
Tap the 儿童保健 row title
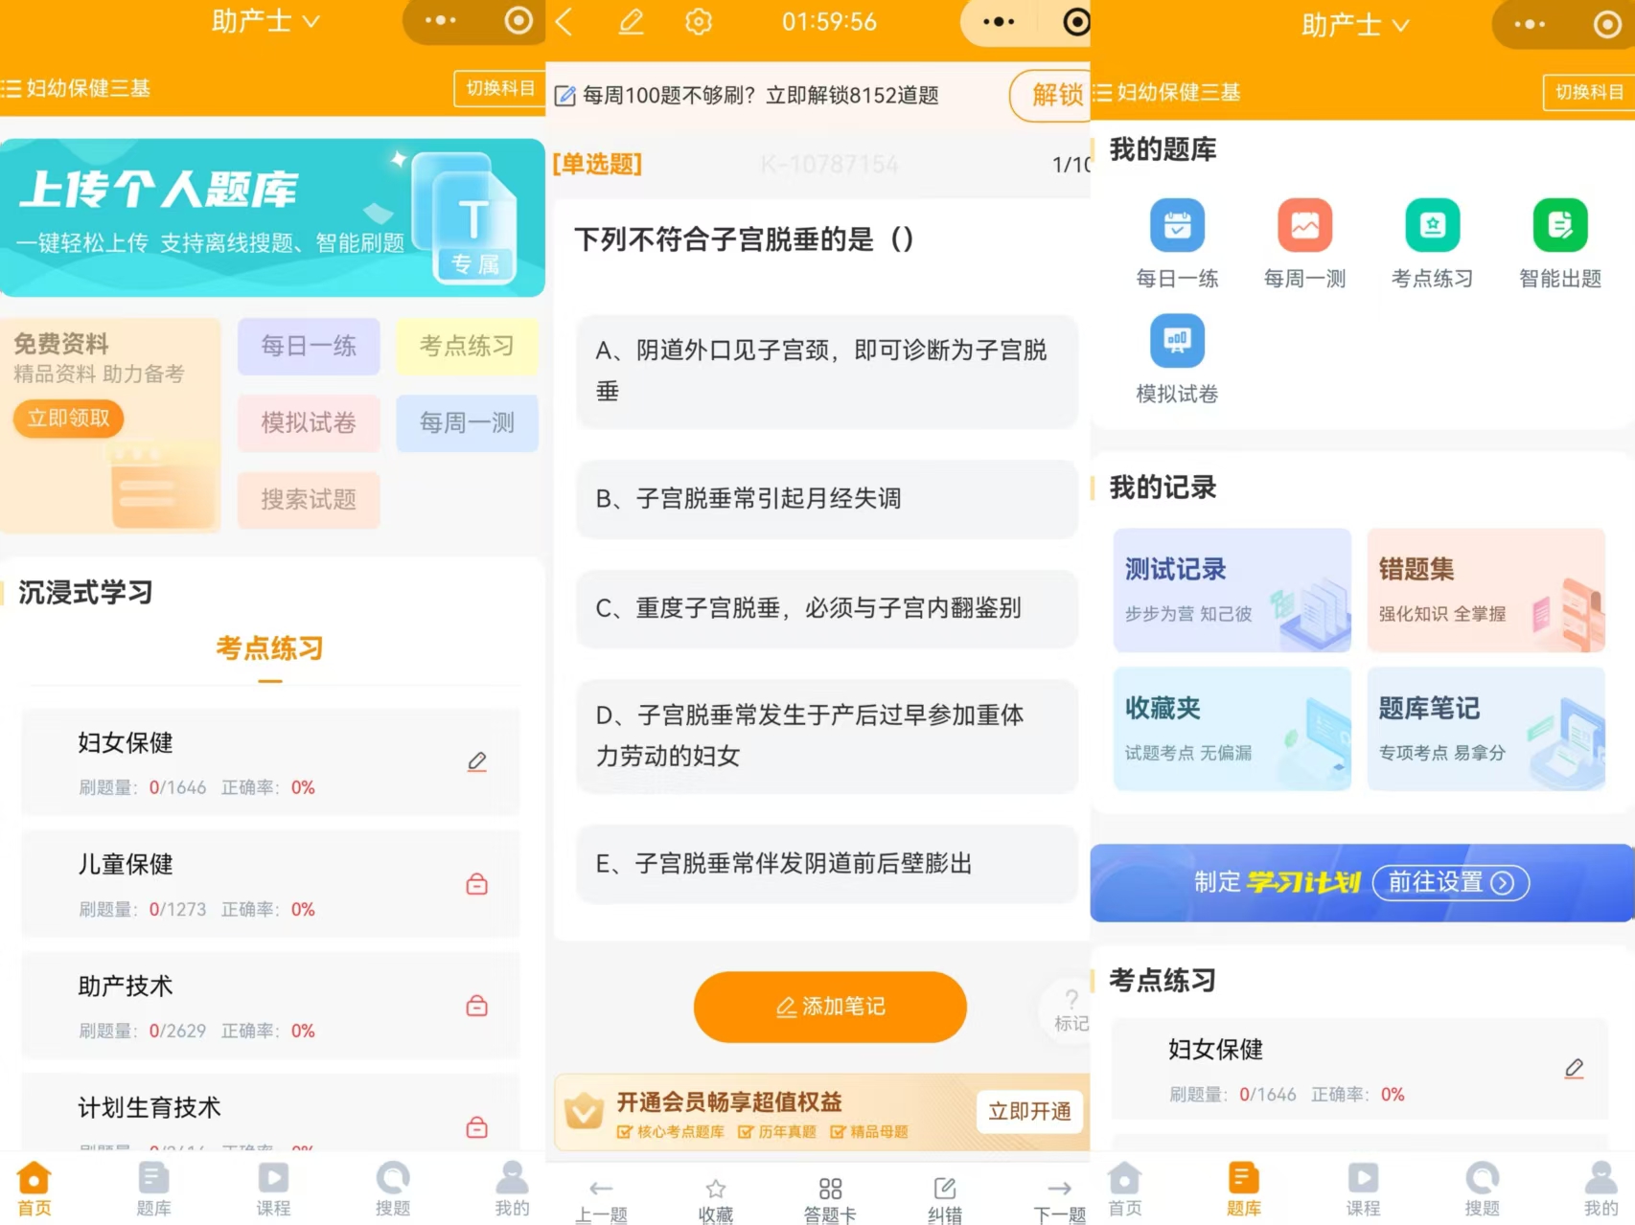tap(126, 864)
